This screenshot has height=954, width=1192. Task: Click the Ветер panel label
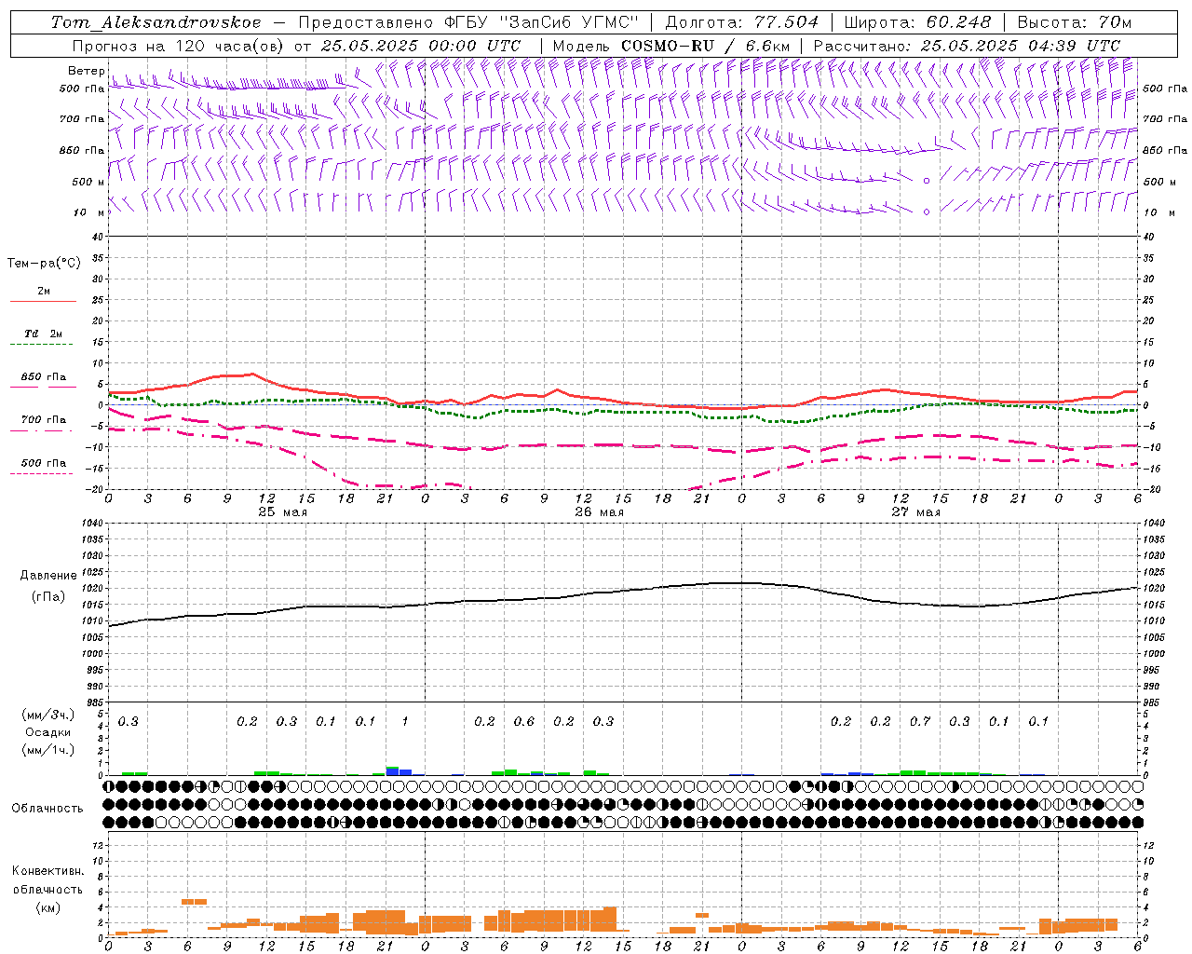(x=86, y=71)
